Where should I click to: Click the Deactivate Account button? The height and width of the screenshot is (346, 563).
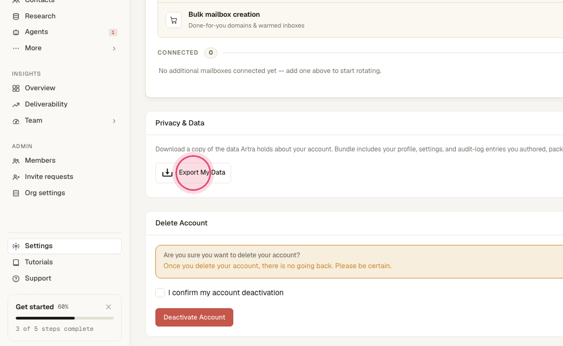(x=194, y=317)
